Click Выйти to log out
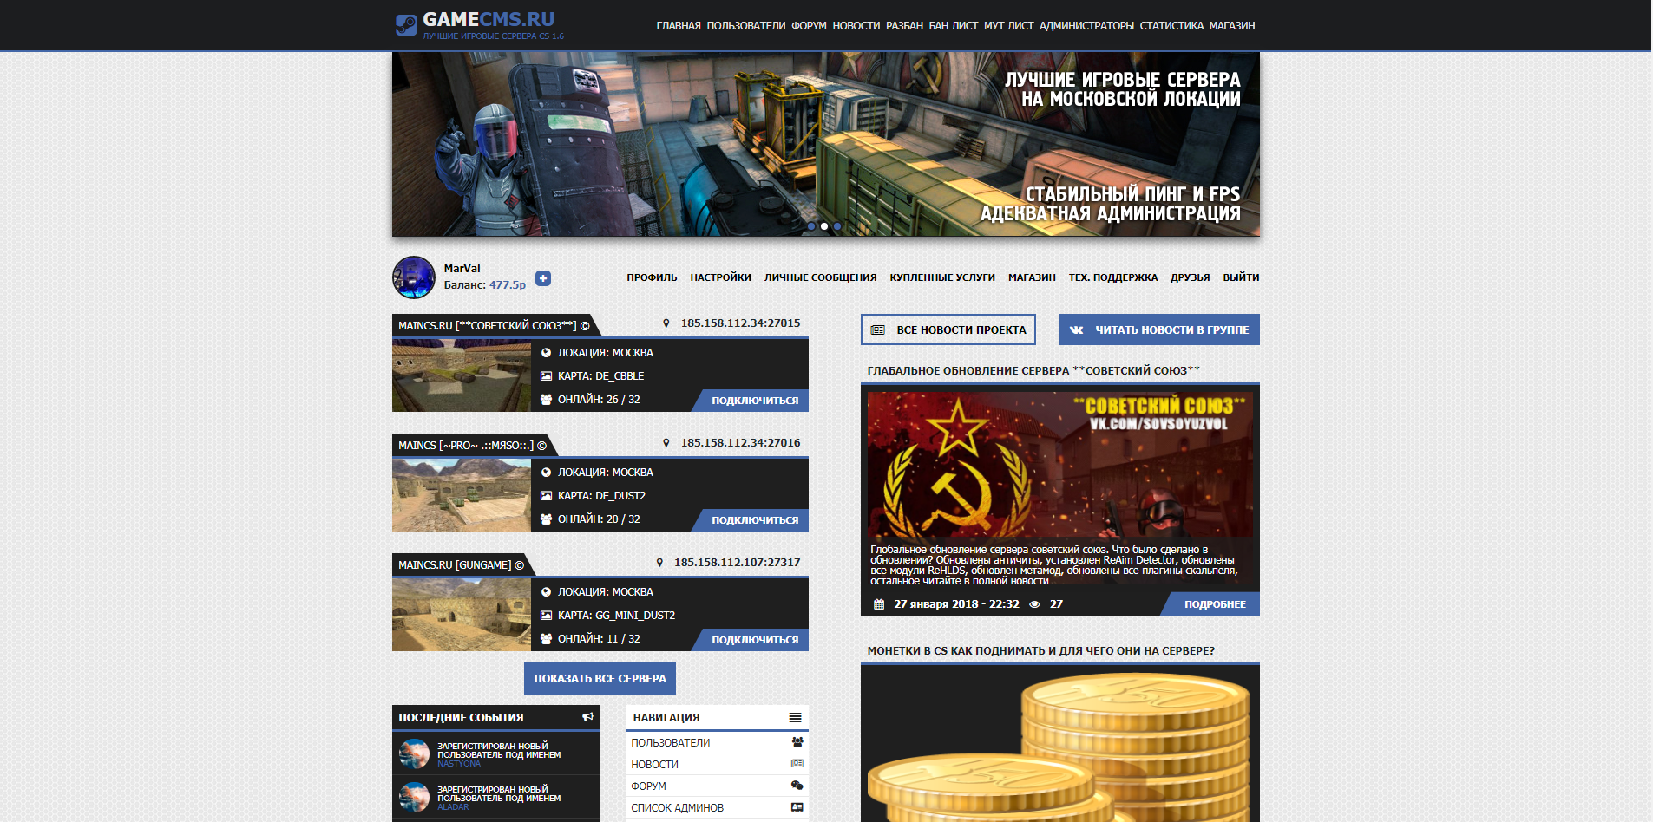 pyautogui.click(x=1241, y=277)
